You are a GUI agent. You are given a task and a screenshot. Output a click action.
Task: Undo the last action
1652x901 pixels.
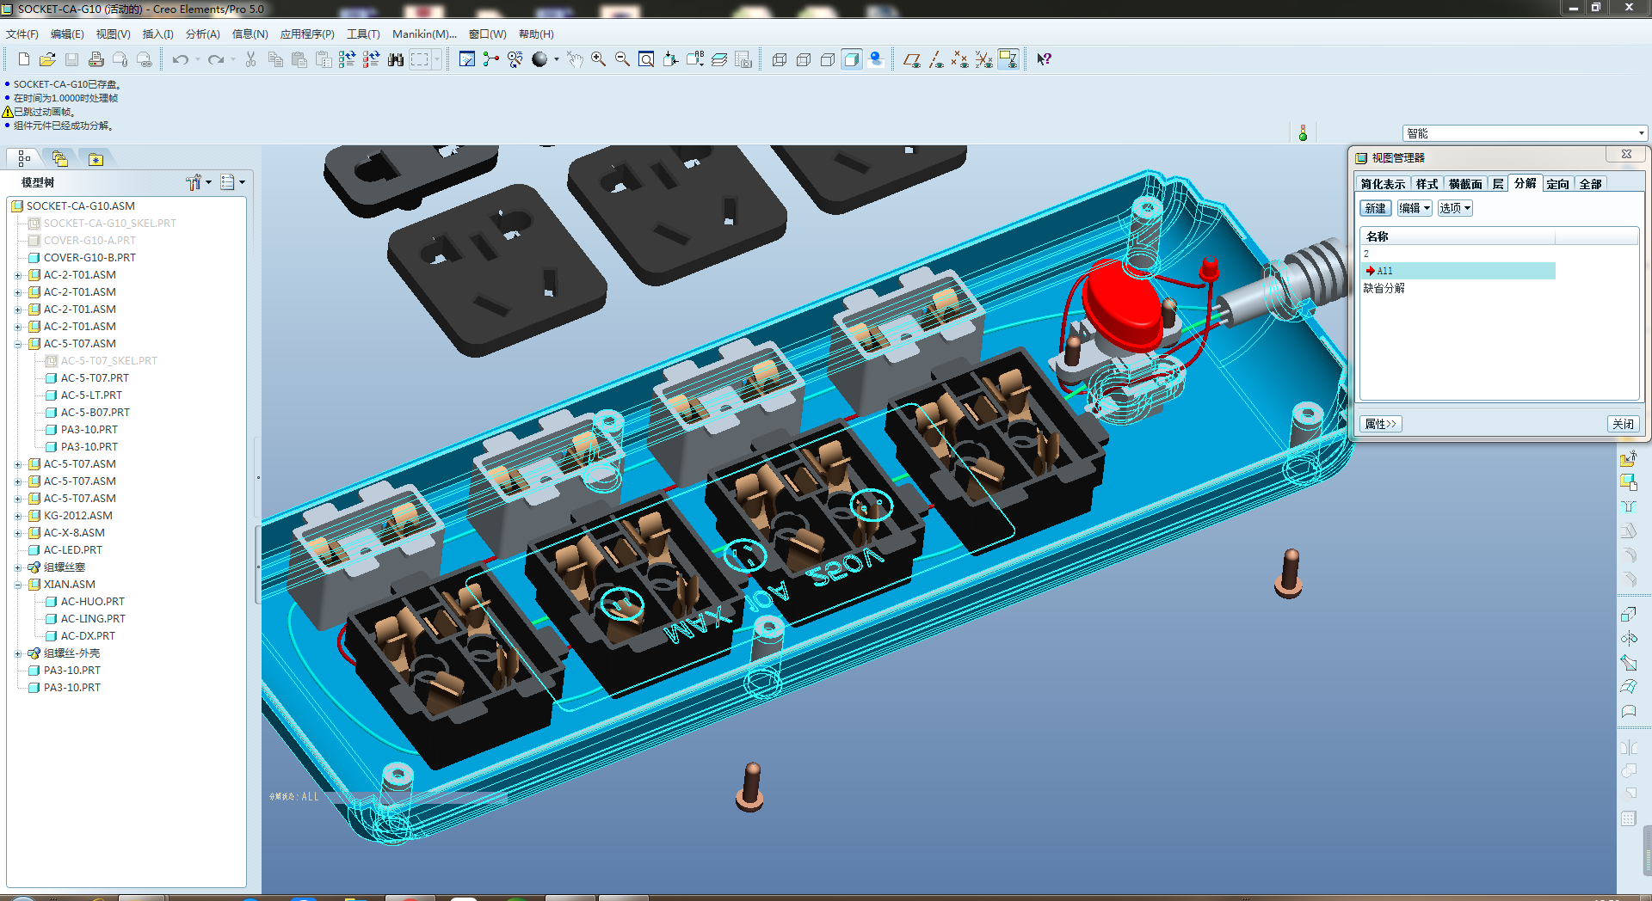click(180, 59)
